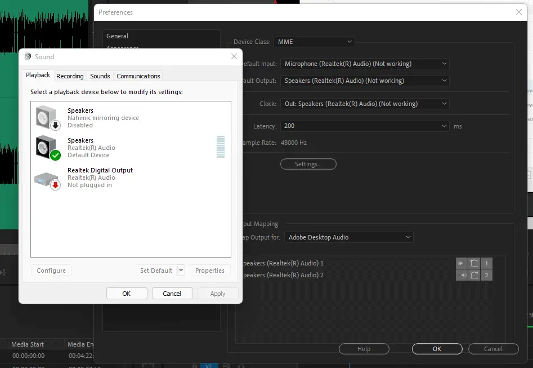Select the Speakers Realtek default device icon
This screenshot has width=533, height=368.
click(x=47, y=148)
